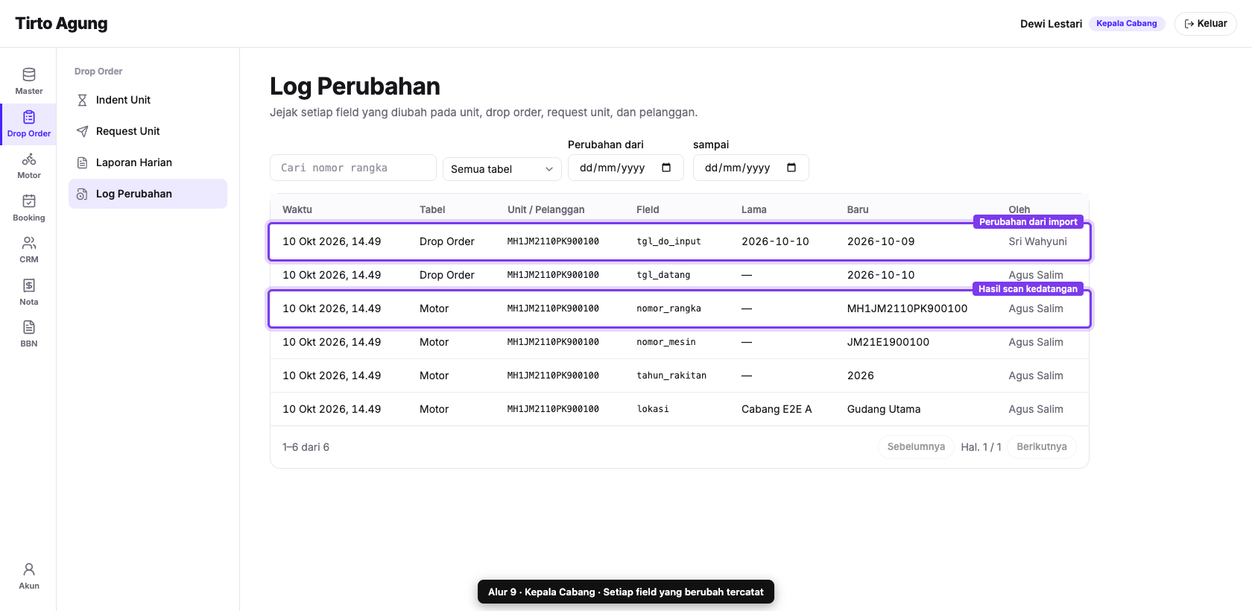Select Log Perubahan menu item
Screen dimensions: 1252x611
(148, 194)
